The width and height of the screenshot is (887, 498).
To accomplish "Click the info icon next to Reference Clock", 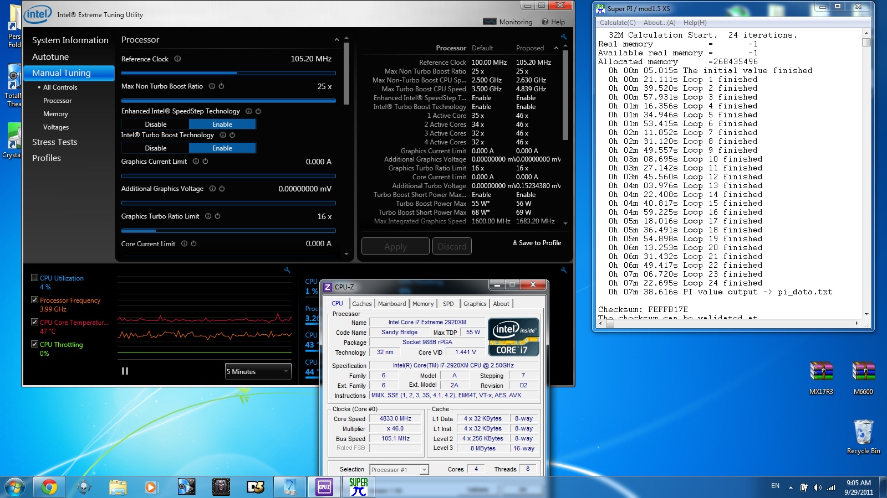I will click(x=177, y=59).
